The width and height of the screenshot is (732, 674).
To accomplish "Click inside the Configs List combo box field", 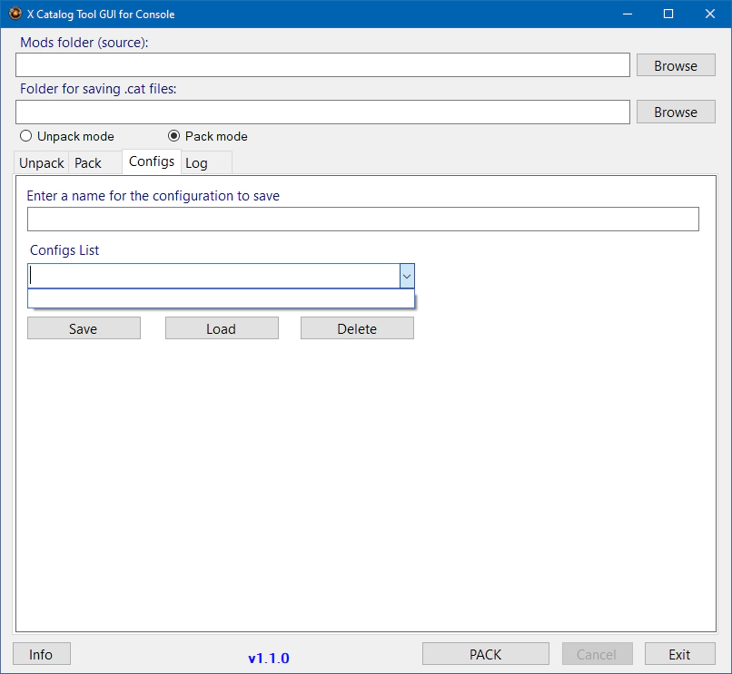I will click(213, 276).
